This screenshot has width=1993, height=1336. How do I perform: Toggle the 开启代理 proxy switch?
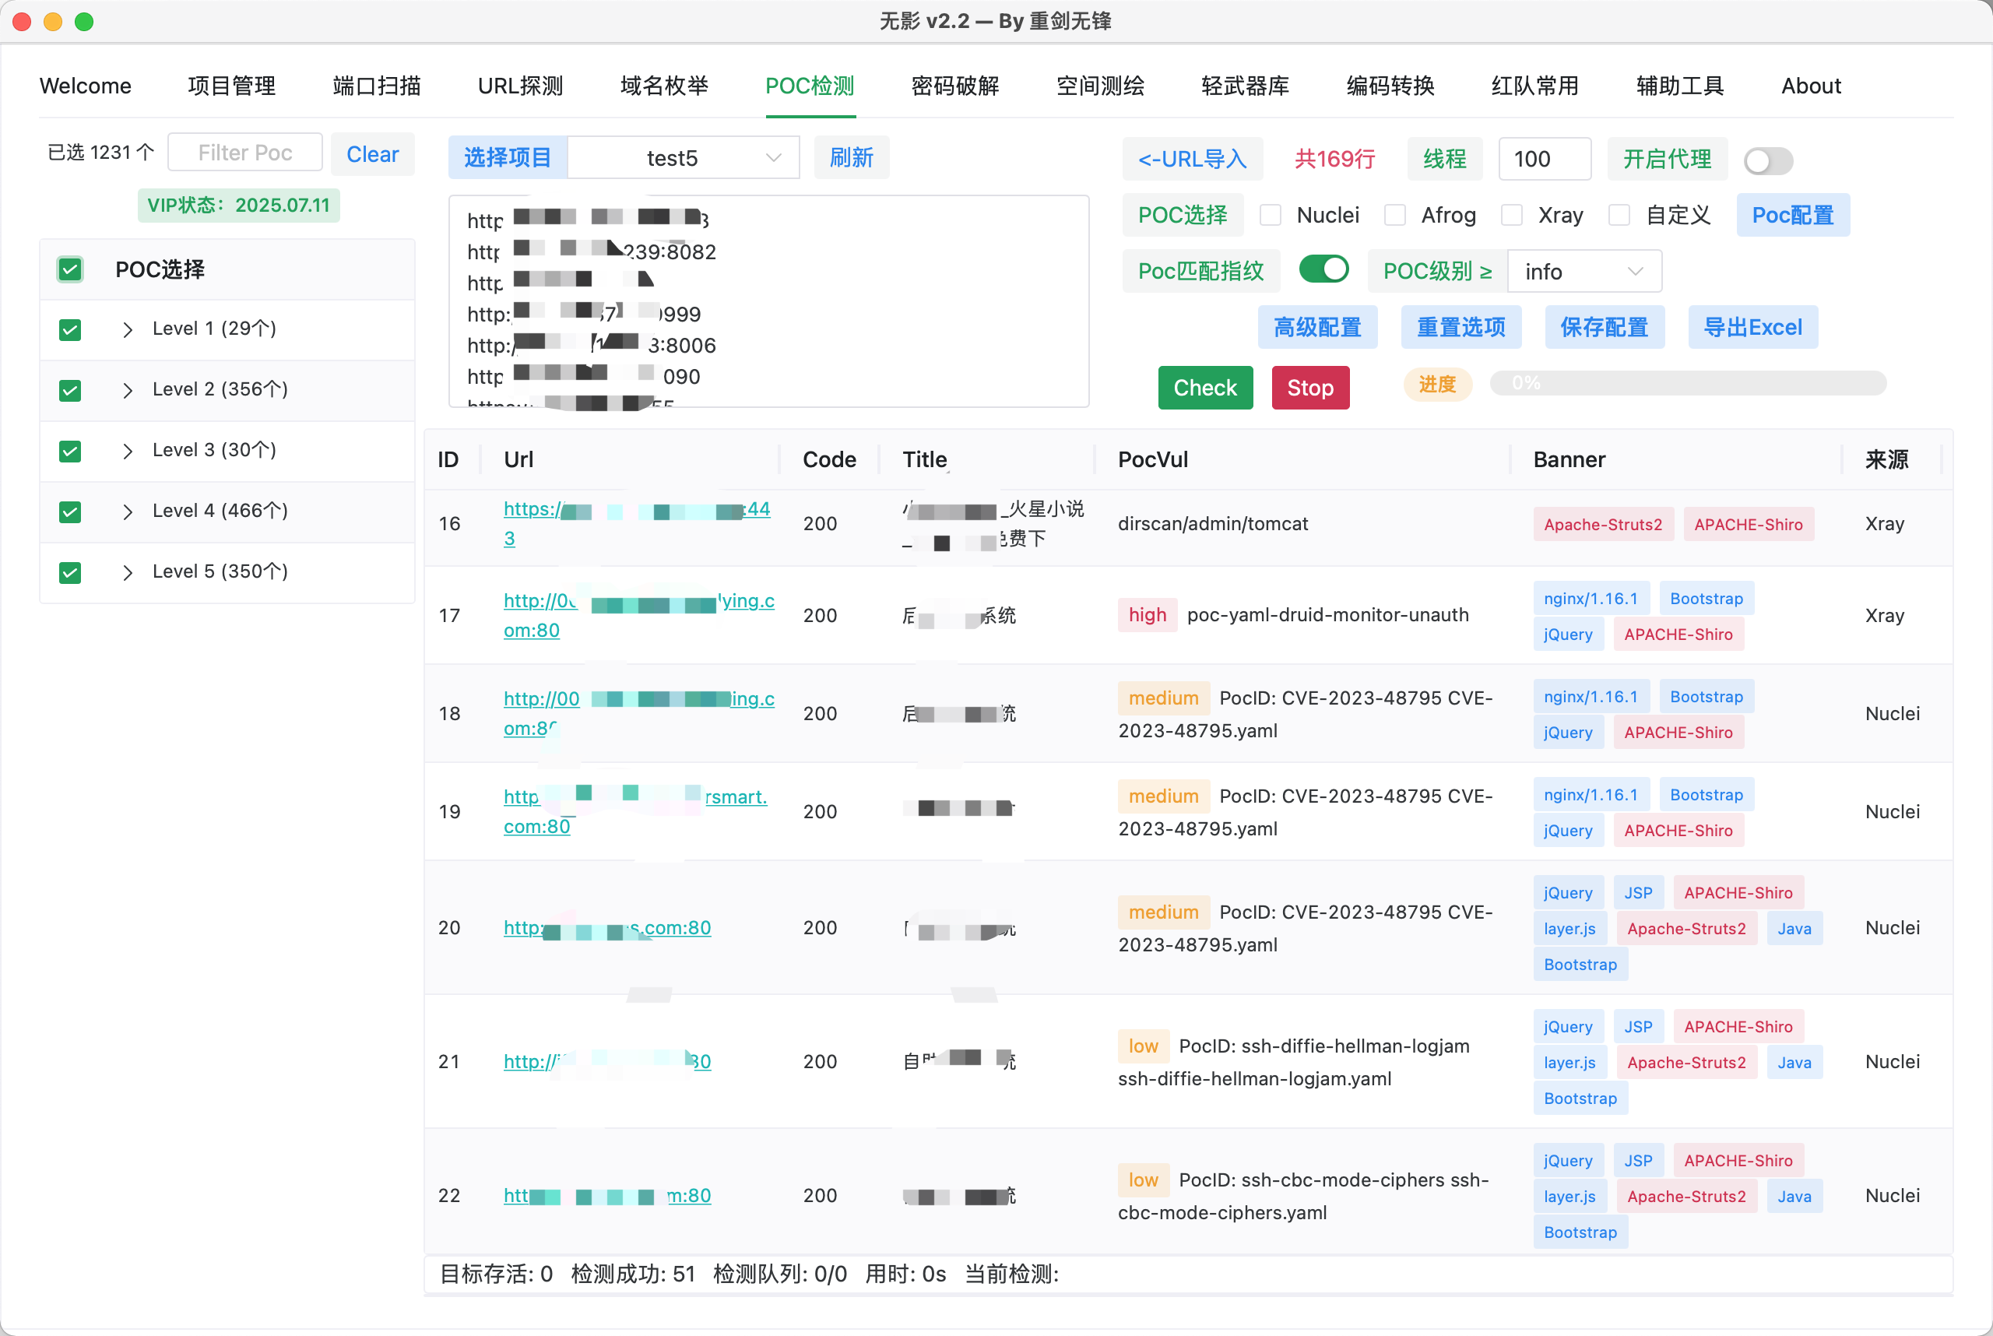tap(1768, 160)
